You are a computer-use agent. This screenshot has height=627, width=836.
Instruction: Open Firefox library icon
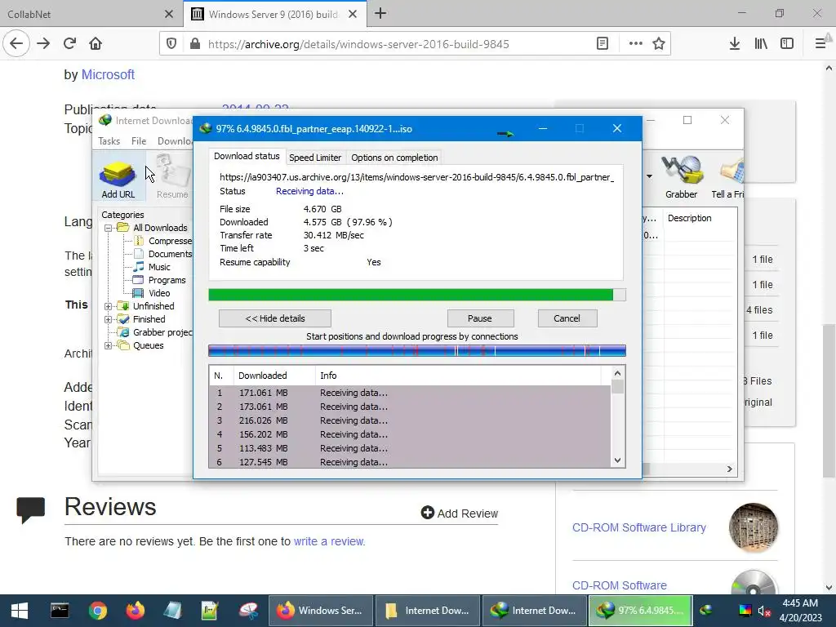click(761, 44)
